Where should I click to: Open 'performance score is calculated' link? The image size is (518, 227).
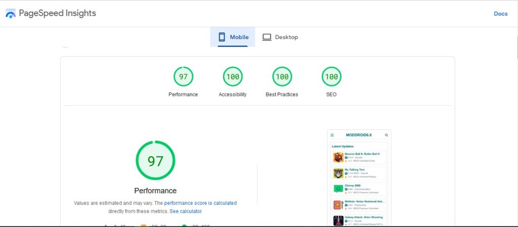click(200, 203)
